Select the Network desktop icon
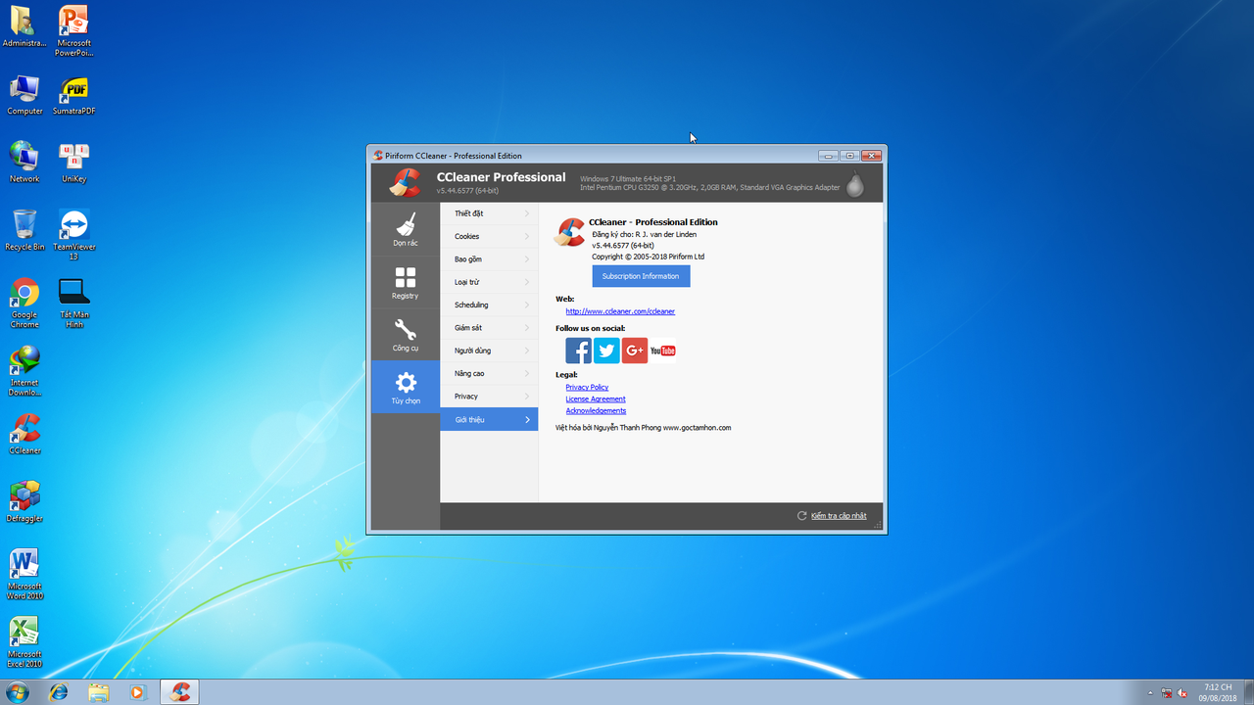1254x705 pixels. 24,163
